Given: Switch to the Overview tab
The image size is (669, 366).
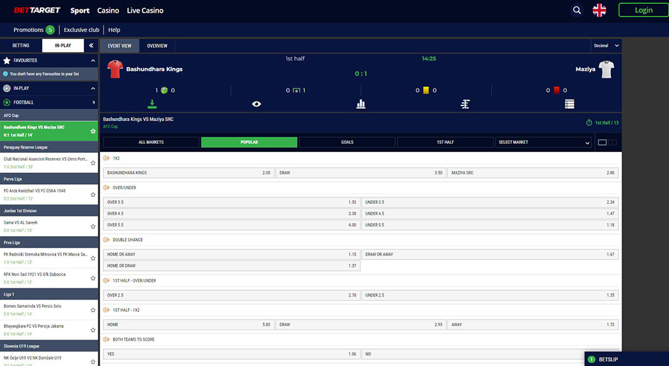Looking at the screenshot, I should [157, 45].
